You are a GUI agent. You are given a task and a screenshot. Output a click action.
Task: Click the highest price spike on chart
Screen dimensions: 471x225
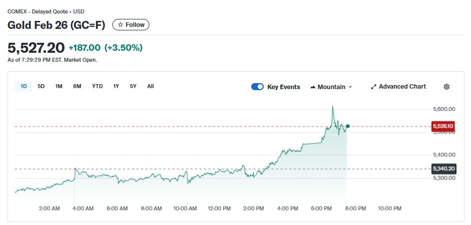coord(333,106)
